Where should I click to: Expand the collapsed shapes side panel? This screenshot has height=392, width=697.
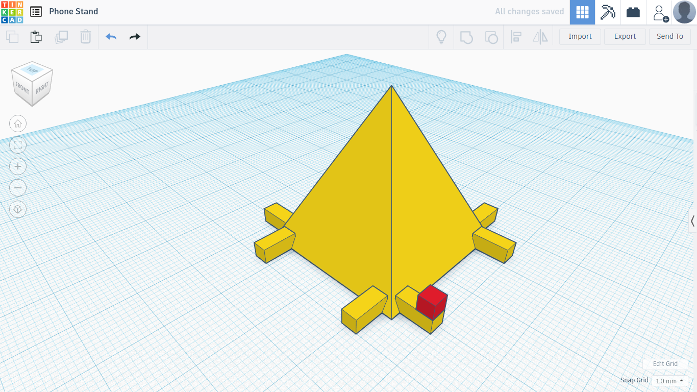(692, 221)
